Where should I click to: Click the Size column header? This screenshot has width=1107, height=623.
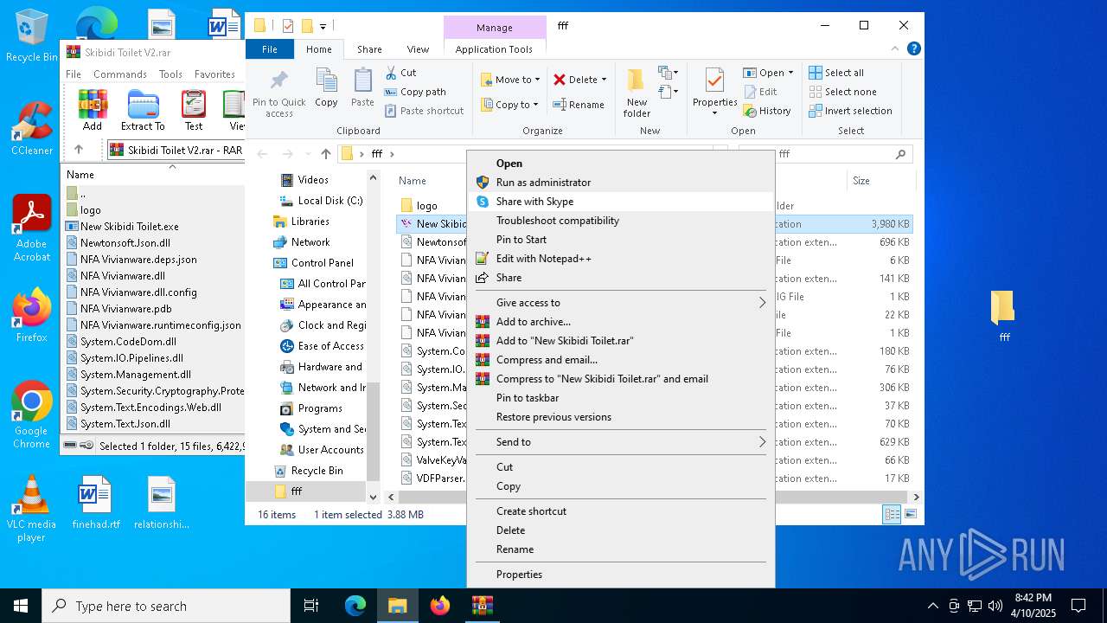[x=880, y=181]
